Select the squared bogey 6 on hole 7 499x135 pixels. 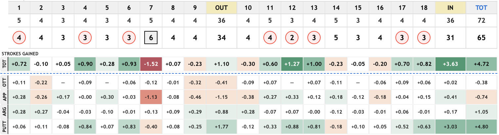pos(151,38)
